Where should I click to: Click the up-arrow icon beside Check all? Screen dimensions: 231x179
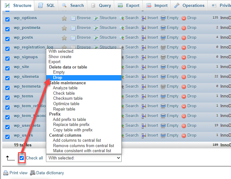10,158
